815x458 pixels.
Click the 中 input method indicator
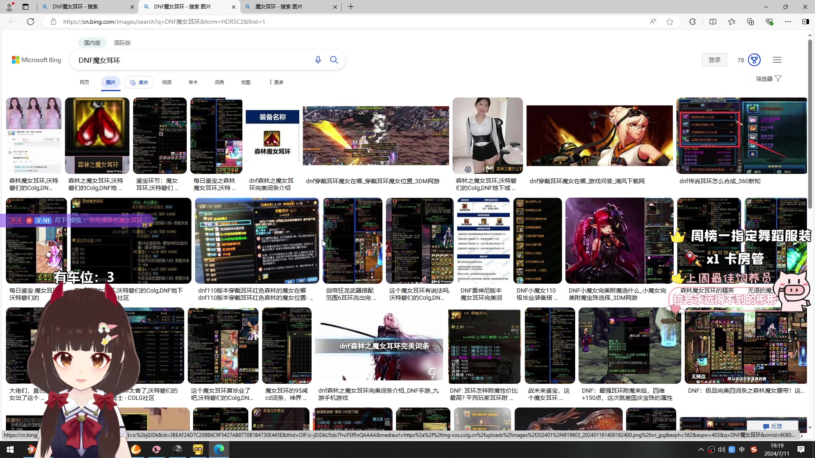742,450
